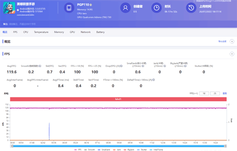The image size is (237, 151).
Task: Click the 上传时间 upload time label
Action: (205, 6)
